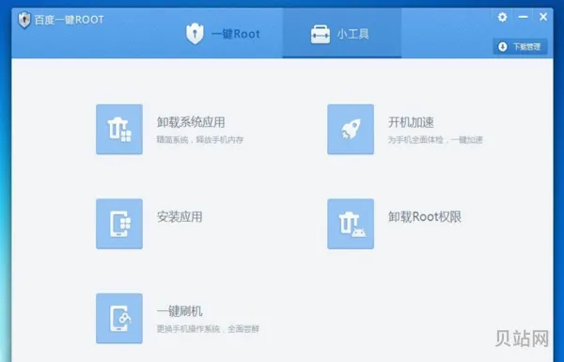Open 下载管理 download manager button
Image resolution: width=564 pixels, height=362 pixels.
(x=520, y=46)
